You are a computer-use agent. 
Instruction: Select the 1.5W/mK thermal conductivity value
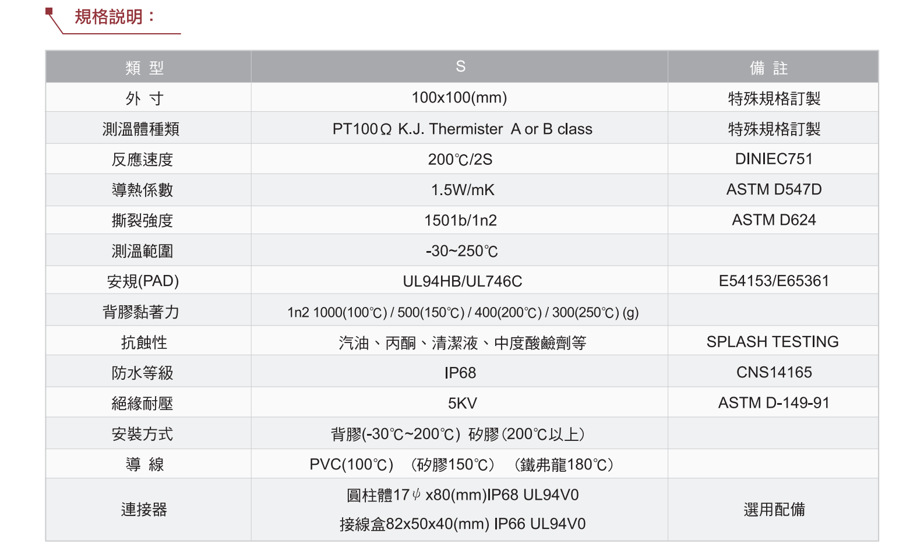pos(463,190)
